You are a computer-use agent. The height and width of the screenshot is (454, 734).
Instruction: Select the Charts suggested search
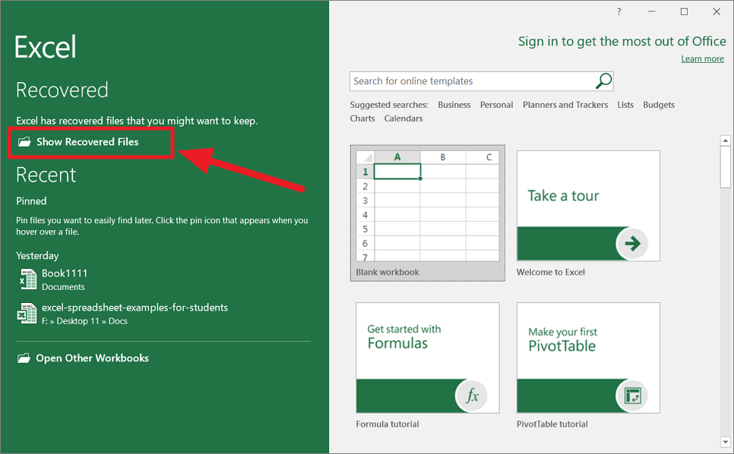(x=362, y=118)
